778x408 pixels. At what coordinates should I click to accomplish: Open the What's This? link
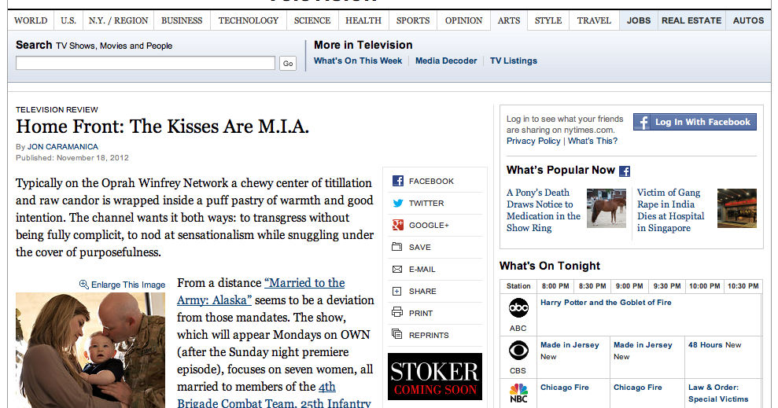coord(592,141)
